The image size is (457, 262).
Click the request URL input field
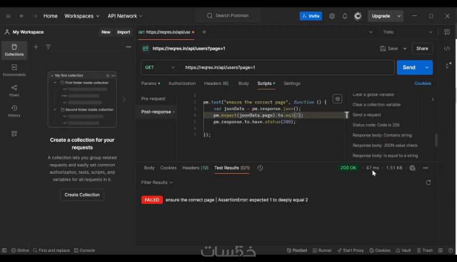coord(287,67)
